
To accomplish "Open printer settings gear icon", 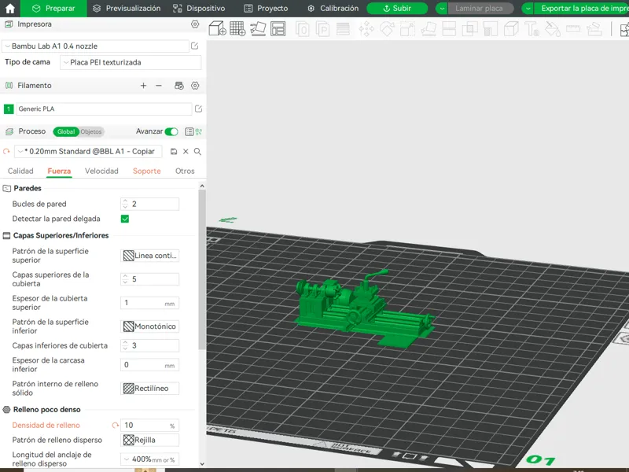I will 195,24.
